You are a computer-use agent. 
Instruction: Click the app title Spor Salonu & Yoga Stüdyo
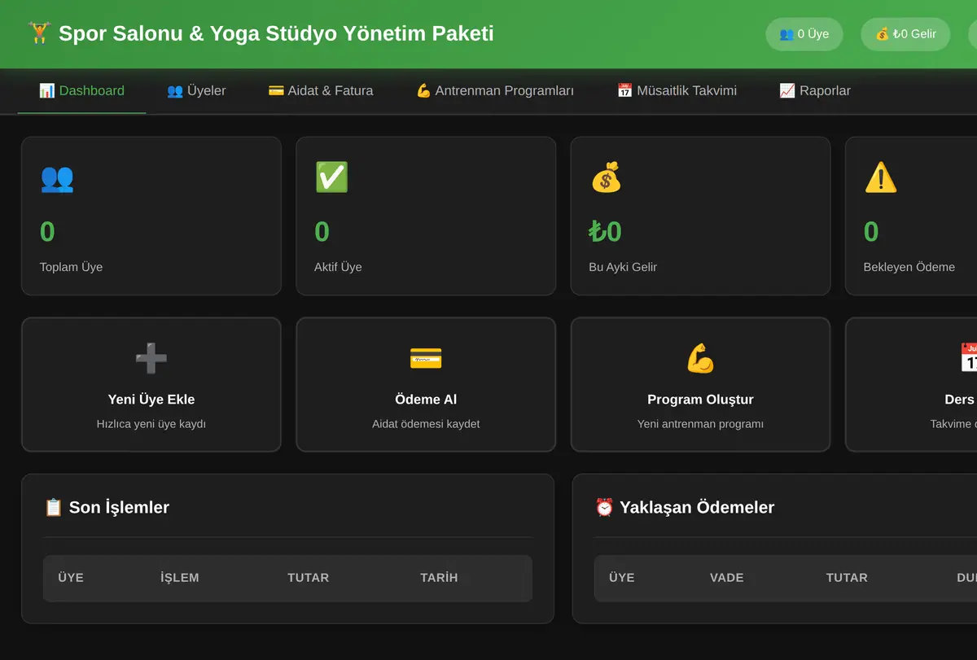pyautogui.click(x=276, y=33)
